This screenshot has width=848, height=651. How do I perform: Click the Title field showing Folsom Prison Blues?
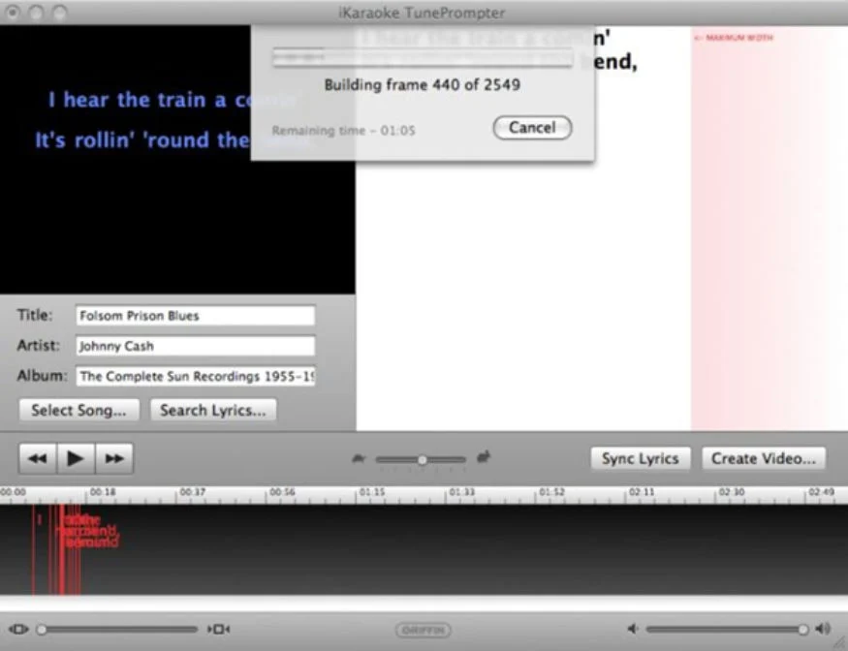click(x=194, y=315)
